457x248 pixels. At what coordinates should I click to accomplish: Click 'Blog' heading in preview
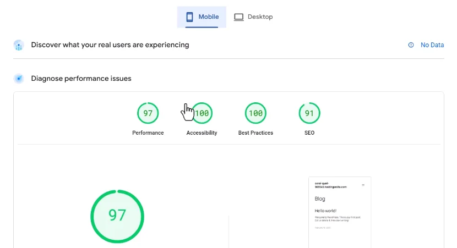[320, 199]
